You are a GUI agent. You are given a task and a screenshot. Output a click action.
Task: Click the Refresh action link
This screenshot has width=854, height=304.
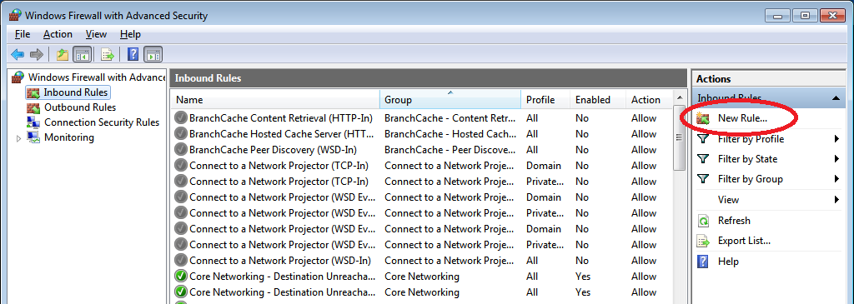pos(734,221)
